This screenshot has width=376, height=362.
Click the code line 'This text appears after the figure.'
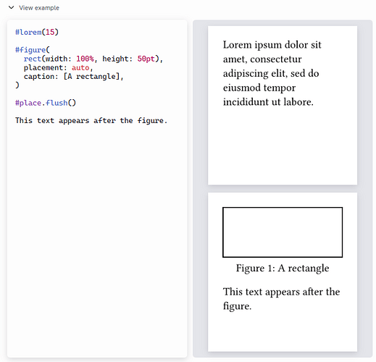tap(91, 120)
